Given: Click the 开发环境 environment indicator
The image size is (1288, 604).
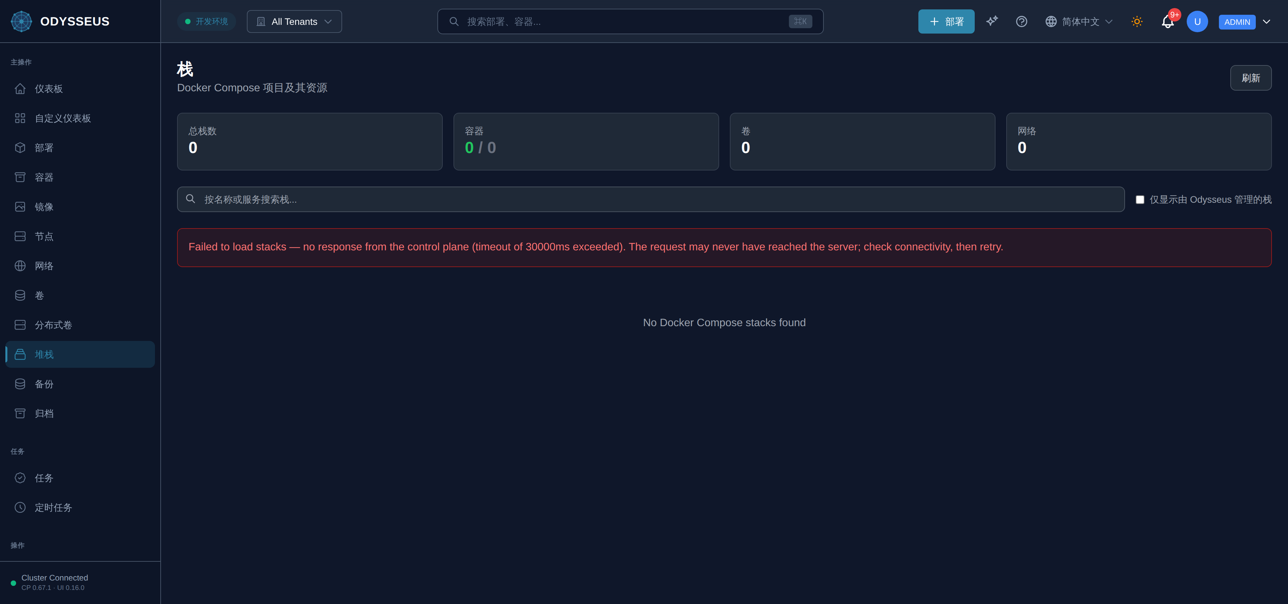Looking at the screenshot, I should click(x=207, y=21).
